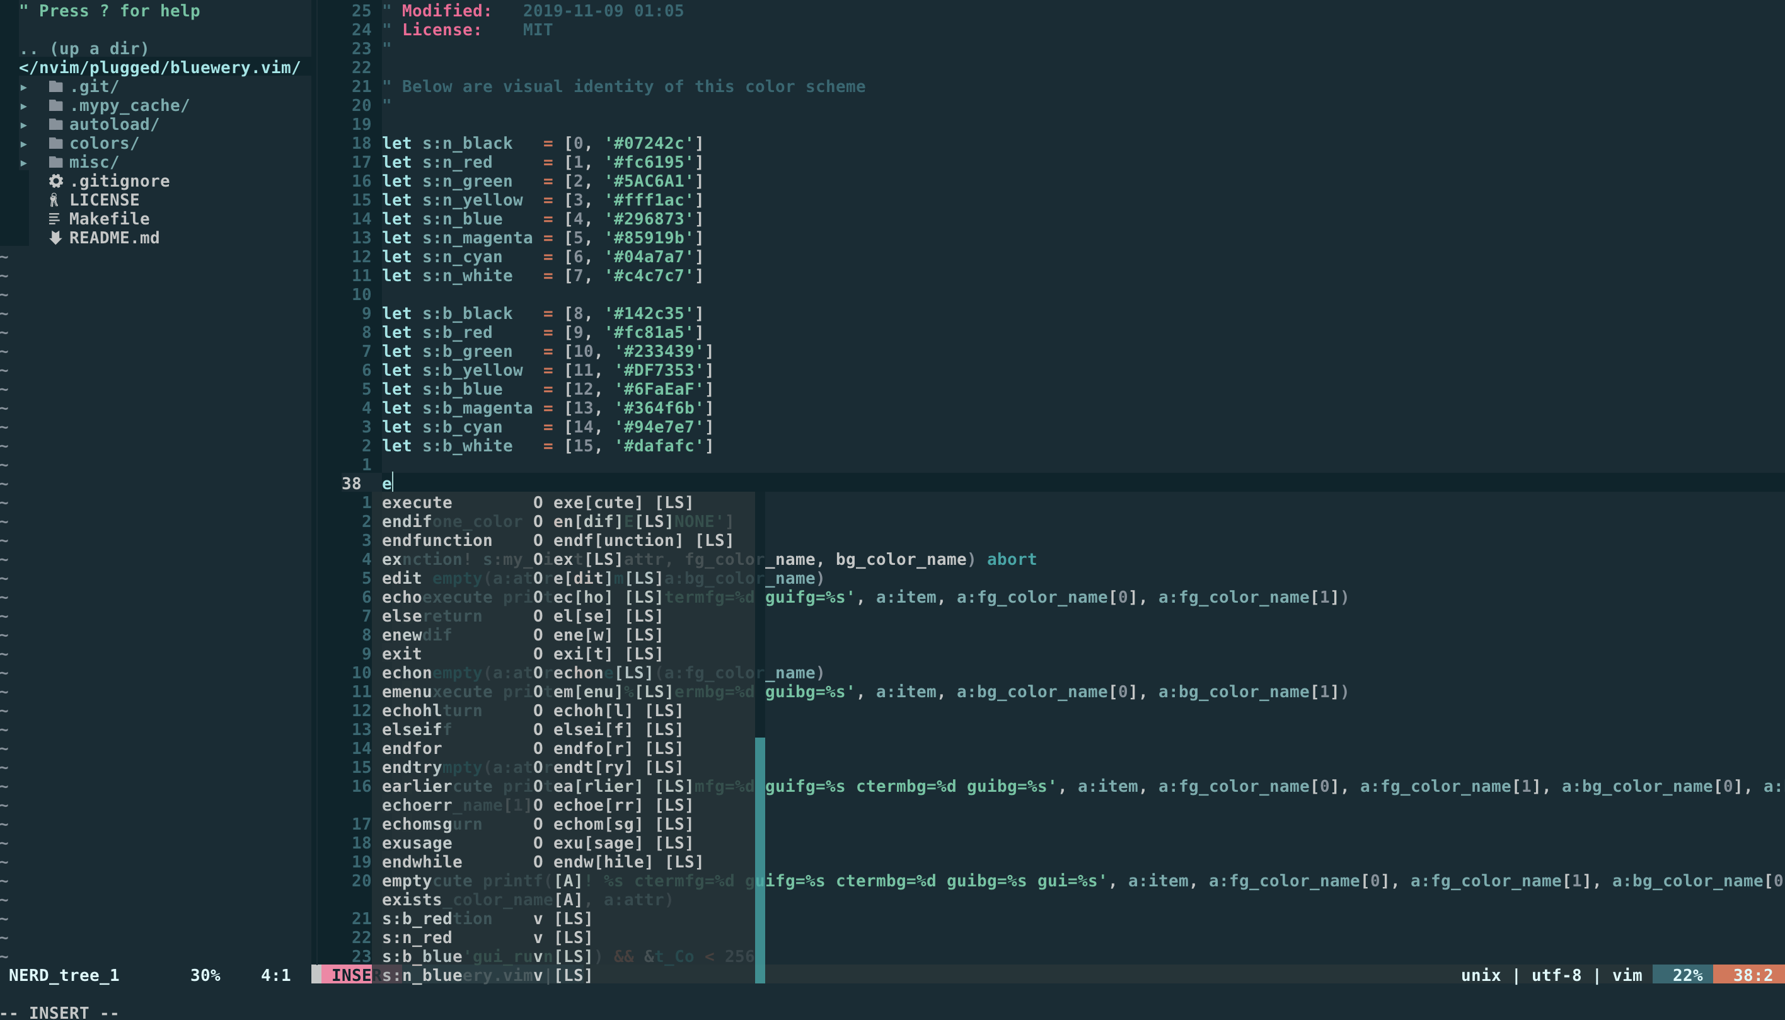The width and height of the screenshot is (1785, 1020).
Task: Expand the misc directory arrow
Action: (24, 163)
